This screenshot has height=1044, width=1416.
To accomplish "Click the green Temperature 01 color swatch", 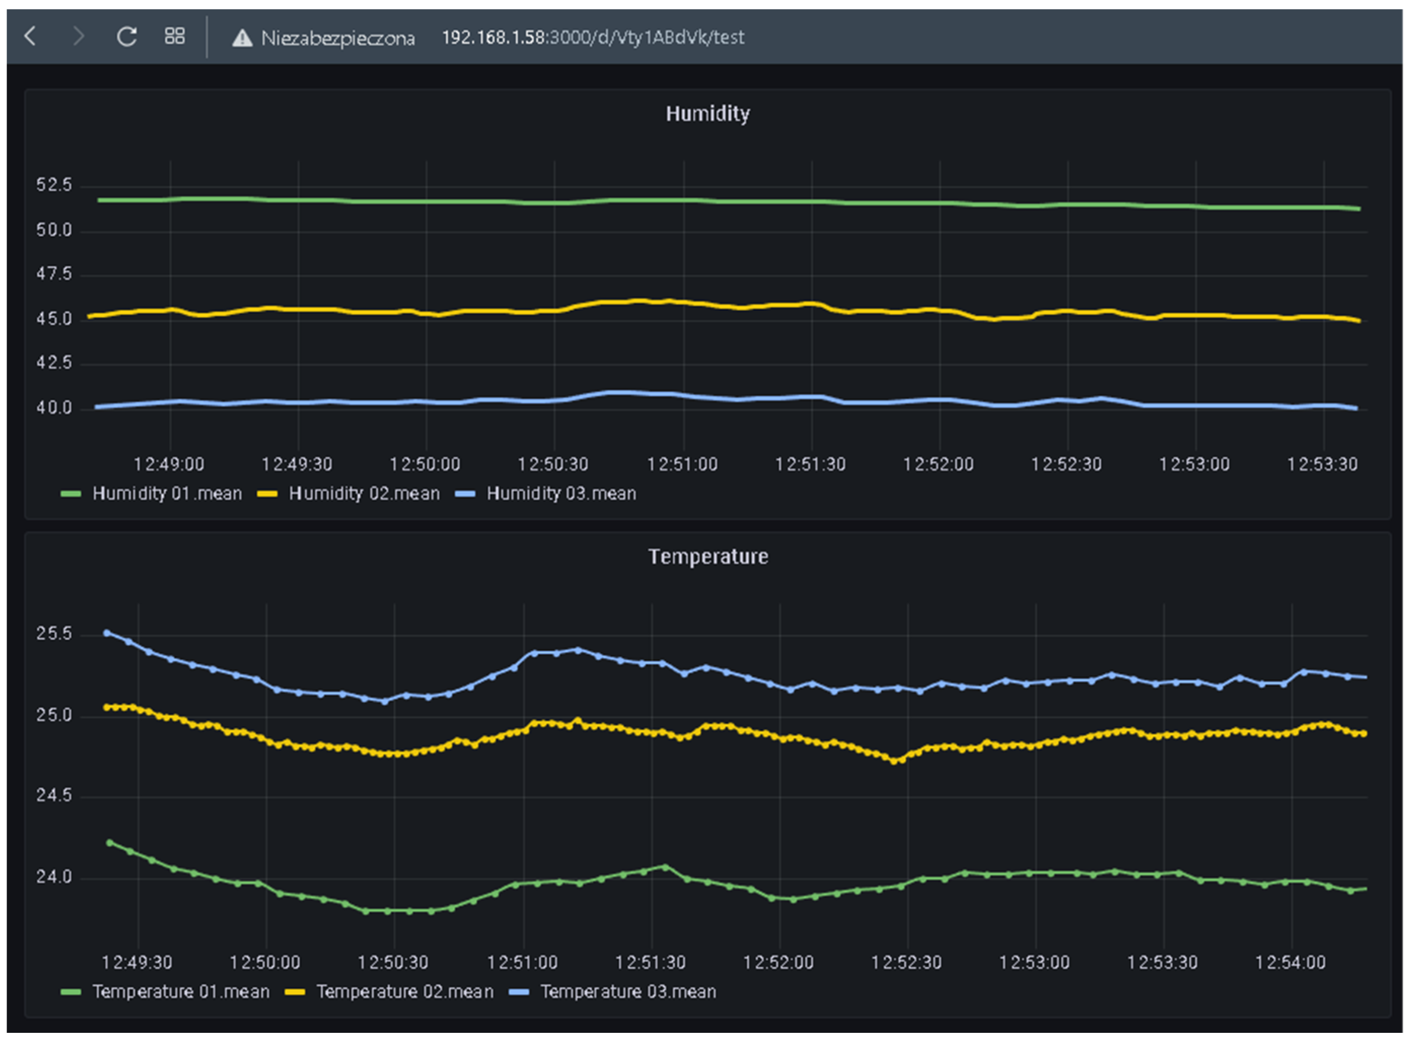I will [71, 992].
